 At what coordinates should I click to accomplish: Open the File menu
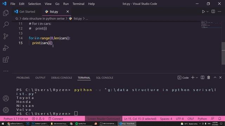(x=13, y=4)
